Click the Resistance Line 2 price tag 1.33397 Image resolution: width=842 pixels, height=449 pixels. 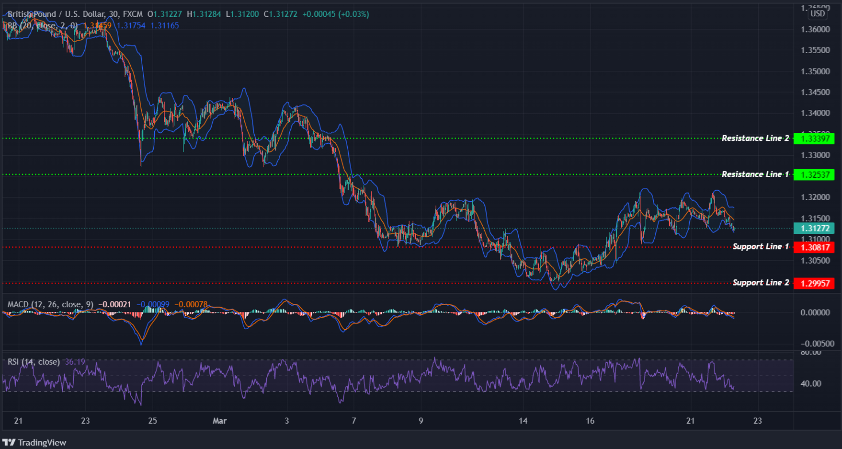(x=816, y=138)
